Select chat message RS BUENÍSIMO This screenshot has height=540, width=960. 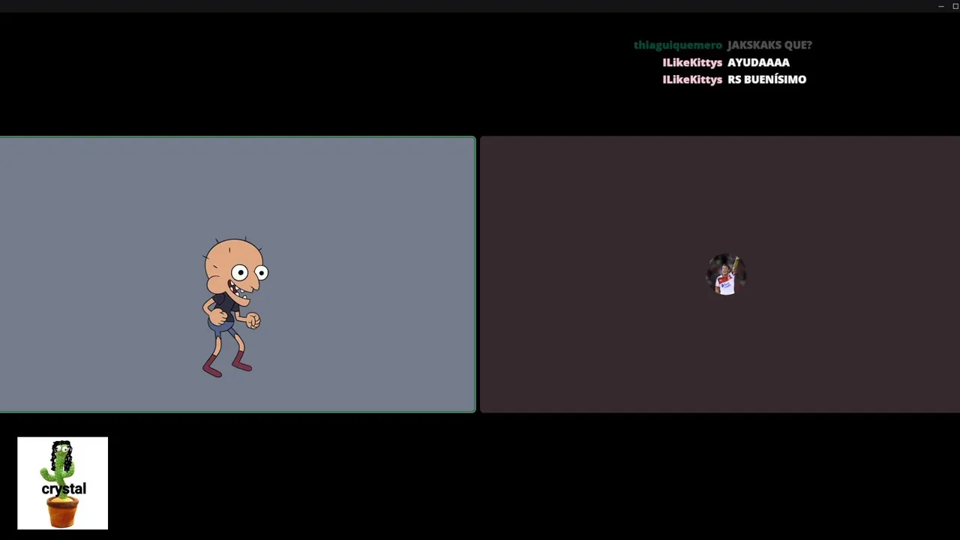(766, 79)
